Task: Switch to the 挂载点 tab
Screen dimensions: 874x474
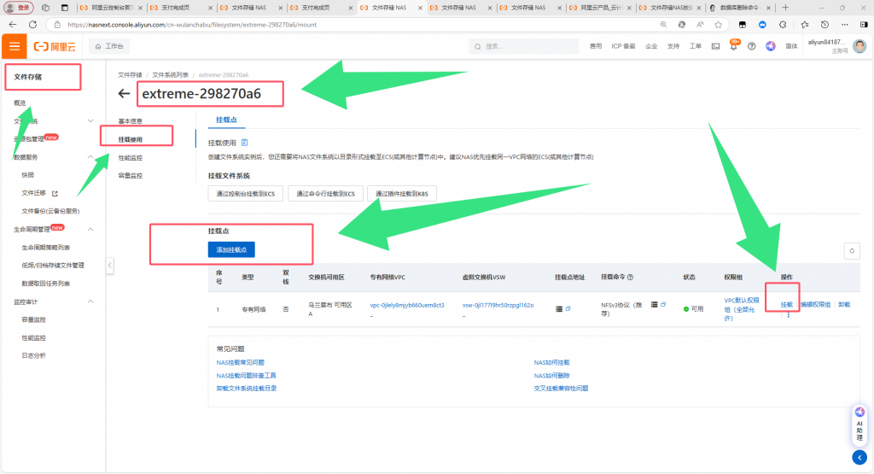Action: (x=227, y=121)
